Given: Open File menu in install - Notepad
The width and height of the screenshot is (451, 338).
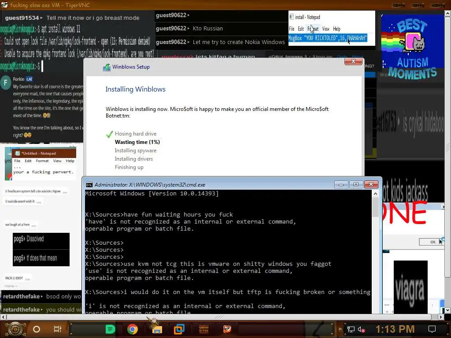Looking at the screenshot, I should point(292,29).
